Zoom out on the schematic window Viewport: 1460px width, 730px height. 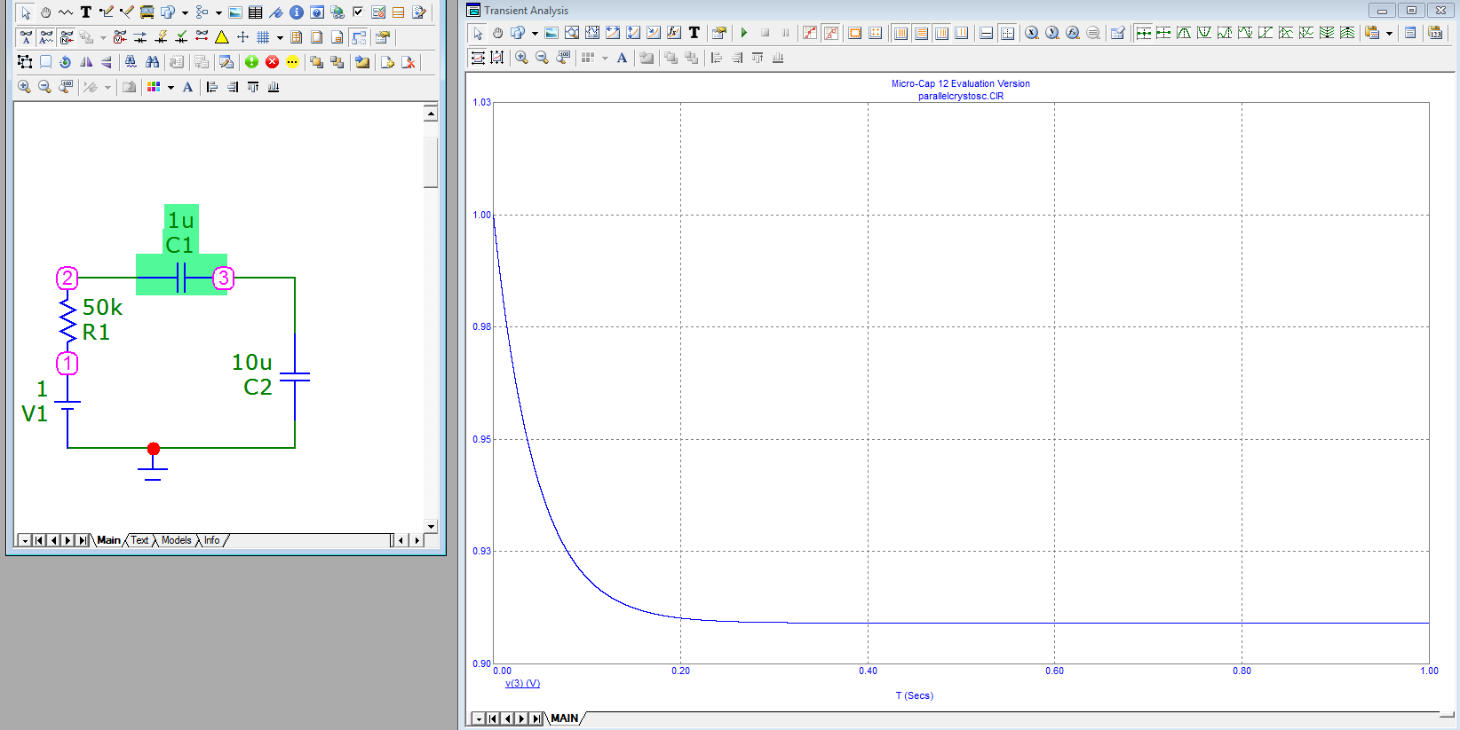tap(44, 87)
